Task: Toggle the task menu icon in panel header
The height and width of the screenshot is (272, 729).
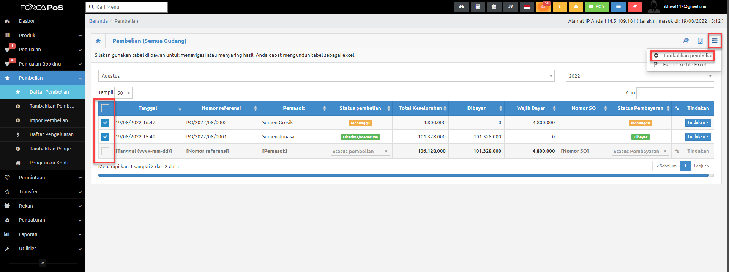Action: tap(715, 41)
